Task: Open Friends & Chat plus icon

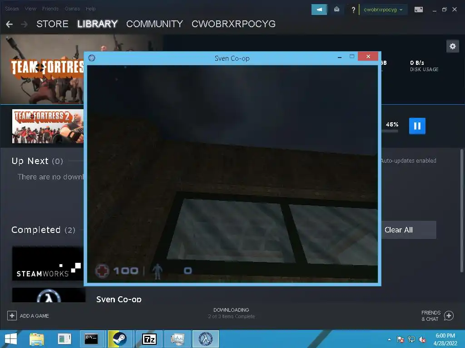Action: (449, 316)
